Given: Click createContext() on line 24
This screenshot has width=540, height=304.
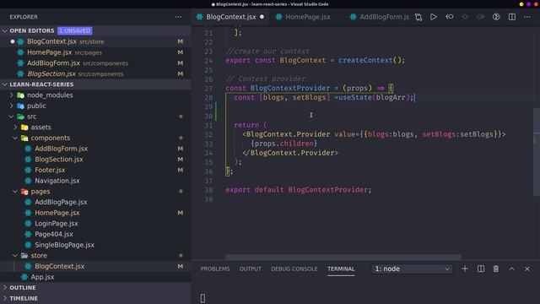Looking at the screenshot, I should coord(370,60).
